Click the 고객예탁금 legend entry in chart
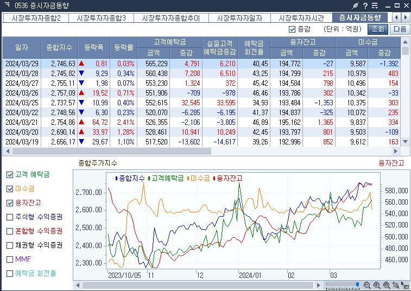Viewport: 411px width, 291px height. 166,179
